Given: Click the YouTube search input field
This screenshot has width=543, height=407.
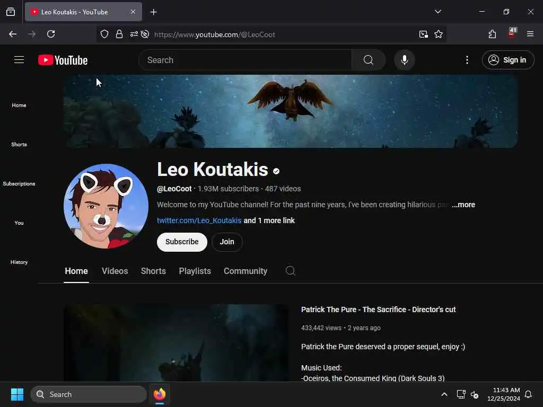Looking at the screenshot, I should pos(245,60).
